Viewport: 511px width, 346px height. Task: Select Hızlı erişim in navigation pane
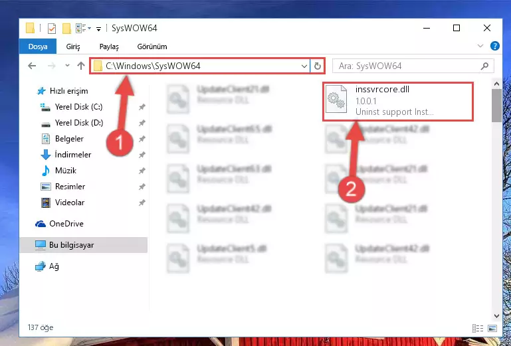click(62, 91)
